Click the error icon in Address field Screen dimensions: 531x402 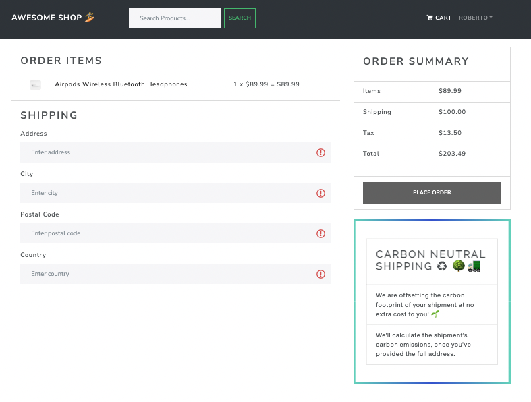click(x=320, y=152)
